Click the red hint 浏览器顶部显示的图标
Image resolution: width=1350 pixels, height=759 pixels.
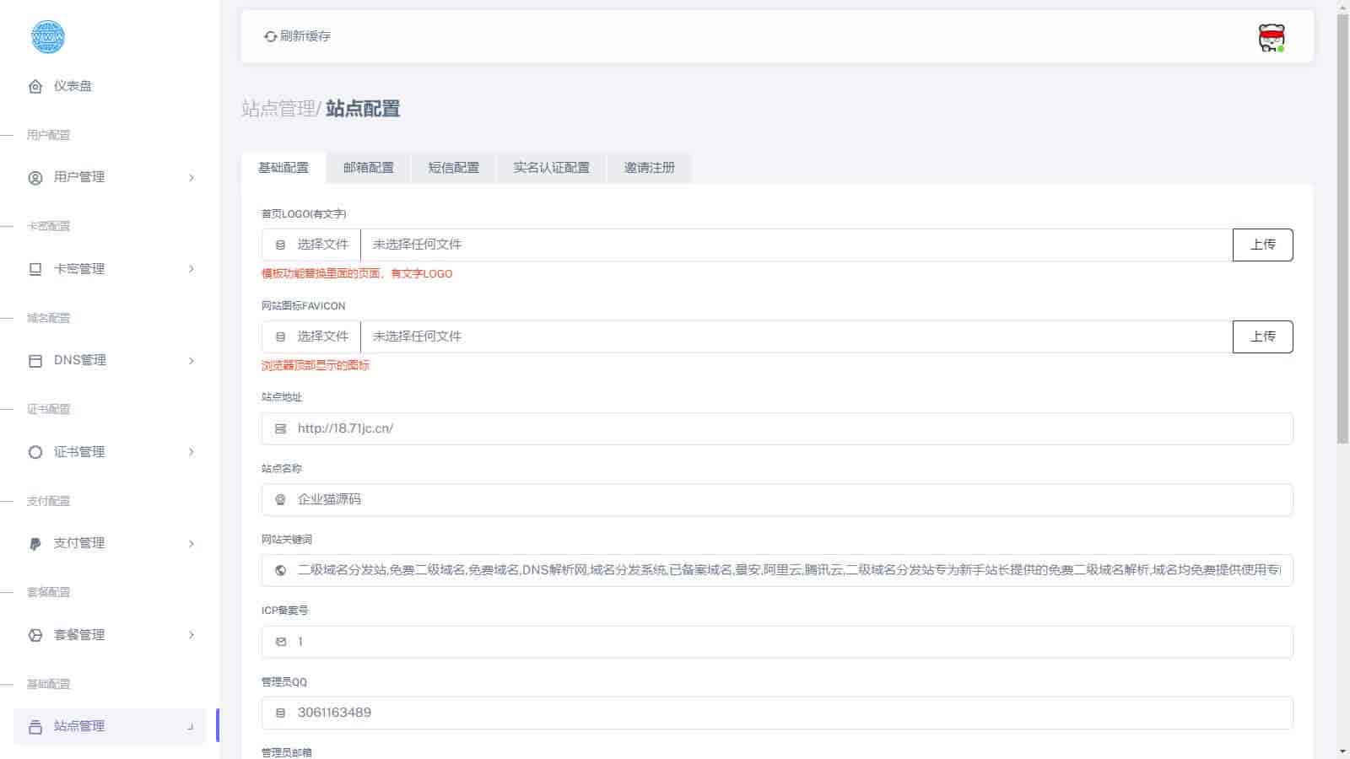coord(316,365)
